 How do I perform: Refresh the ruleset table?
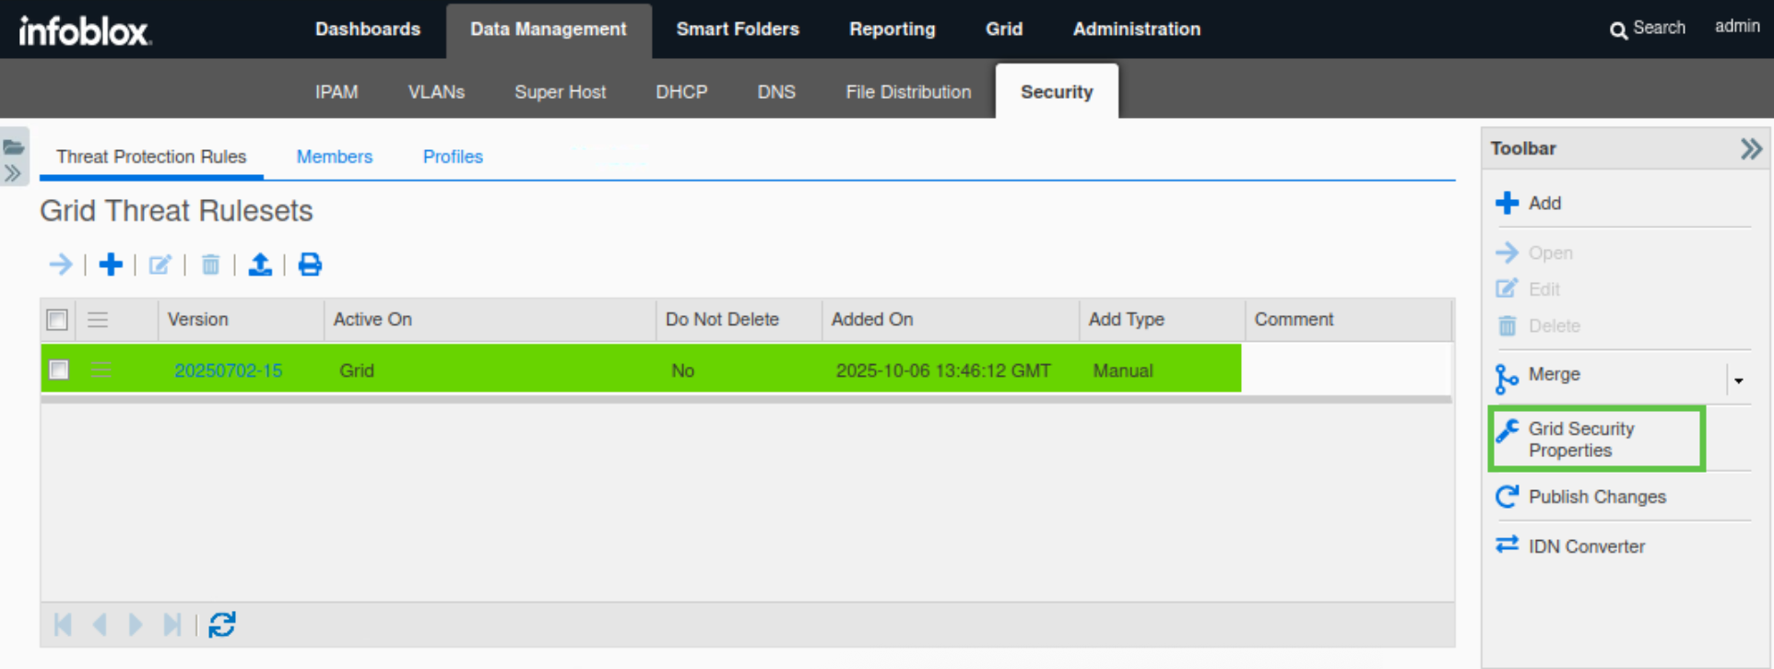(222, 625)
